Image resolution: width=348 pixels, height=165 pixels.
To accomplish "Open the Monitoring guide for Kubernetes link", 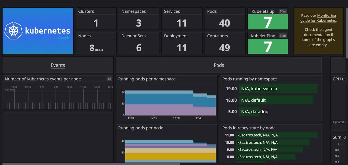I will tap(318, 18).
